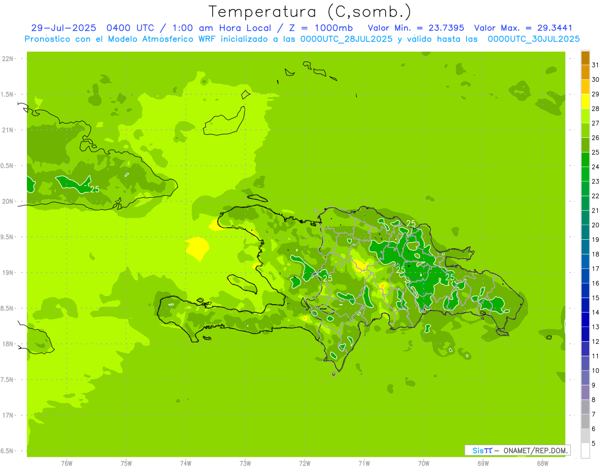
Task: Click the legend value '28'
Action: 595,109
